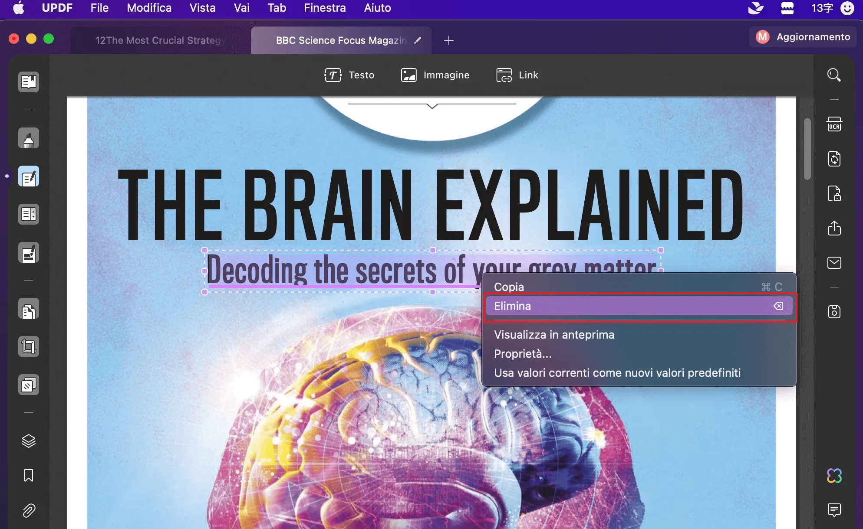Click the 13字 input method indicator
863x529 pixels.
tap(822, 8)
